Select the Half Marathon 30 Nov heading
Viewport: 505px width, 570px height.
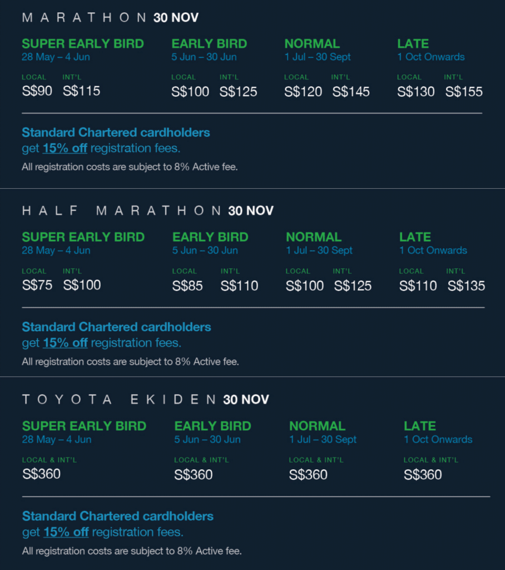point(147,211)
